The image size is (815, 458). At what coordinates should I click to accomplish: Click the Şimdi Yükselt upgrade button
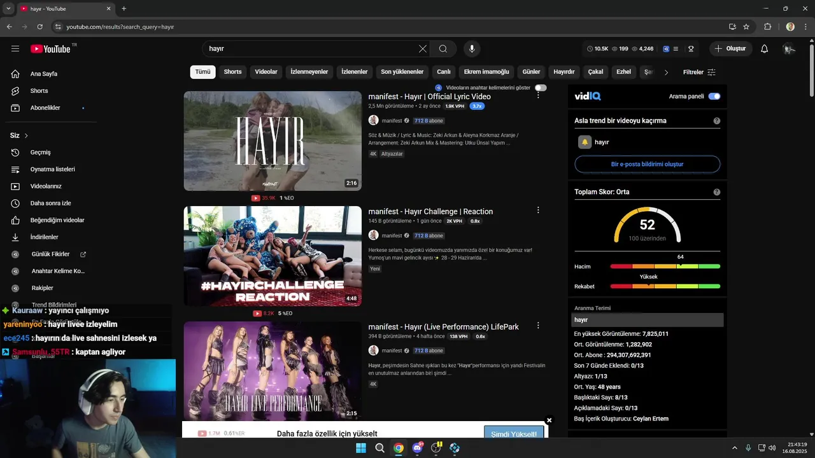coord(514,434)
